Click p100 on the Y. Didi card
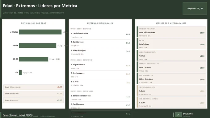Viewport: 210px width, 118px height. pyautogui.click(x=202, y=56)
